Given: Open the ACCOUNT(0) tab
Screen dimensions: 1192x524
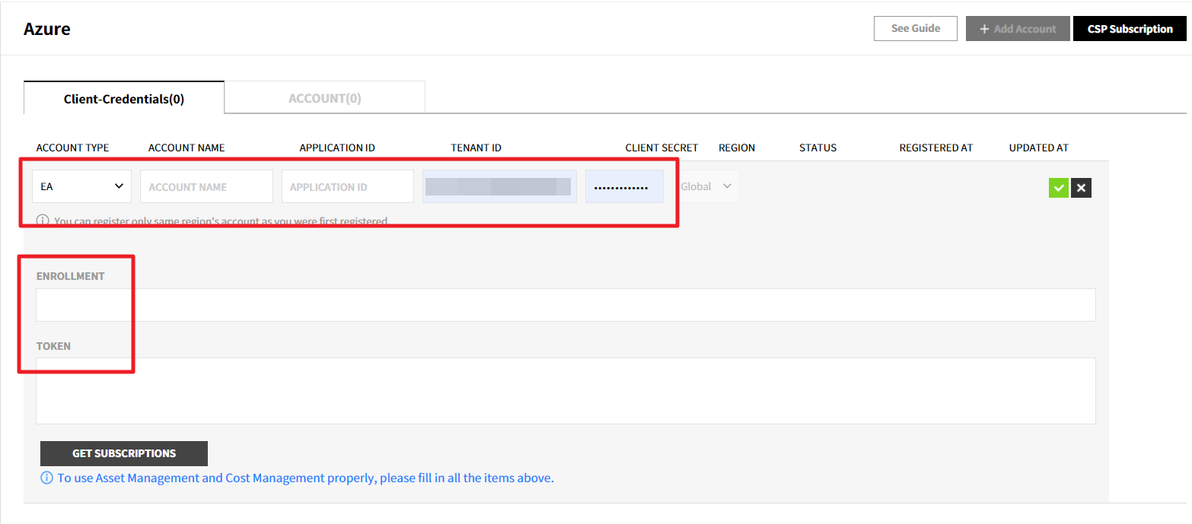Looking at the screenshot, I should point(325,98).
